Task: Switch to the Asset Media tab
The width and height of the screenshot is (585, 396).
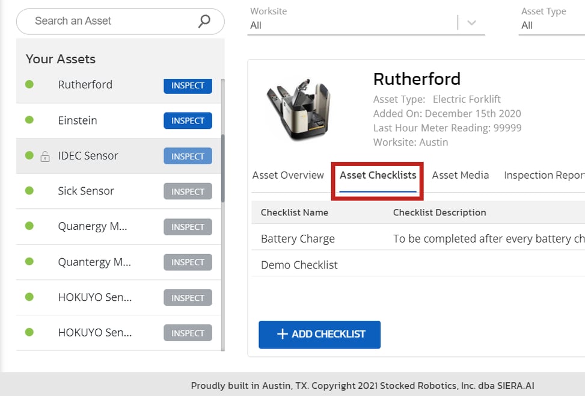Action: (461, 175)
